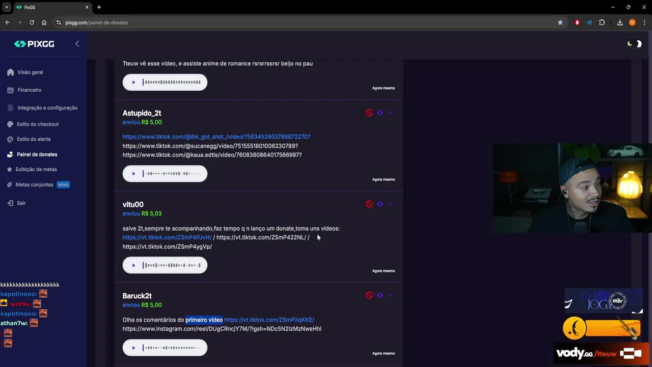Open the Chrome extensions puzzle menu
The image size is (652, 367).
(x=602, y=22)
